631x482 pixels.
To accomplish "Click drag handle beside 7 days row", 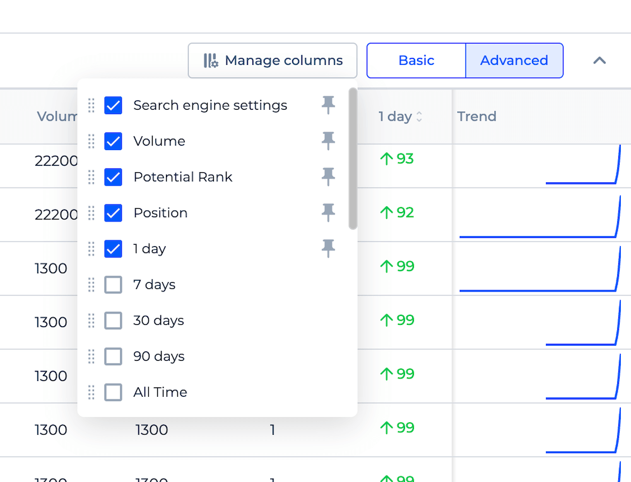I will coord(91,285).
